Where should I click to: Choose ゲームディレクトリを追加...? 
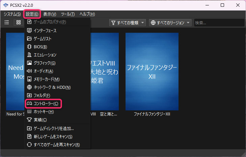click(57, 128)
